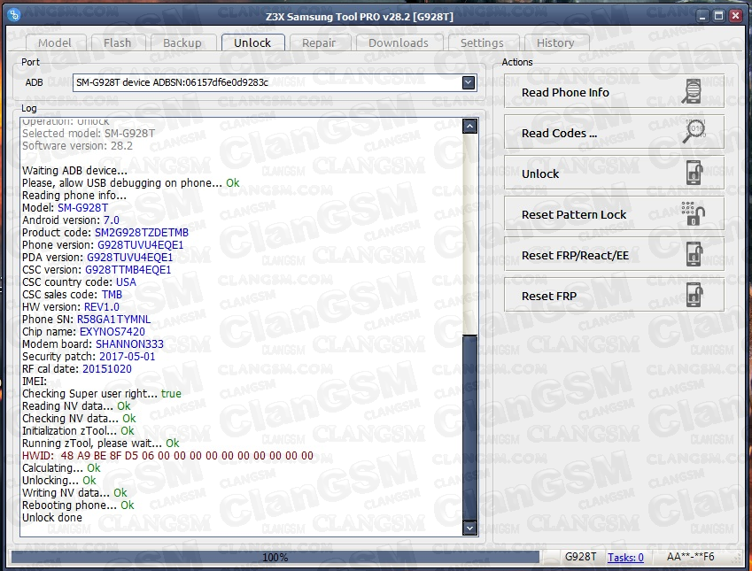
Task: Select the Unlock tab
Action: (252, 42)
